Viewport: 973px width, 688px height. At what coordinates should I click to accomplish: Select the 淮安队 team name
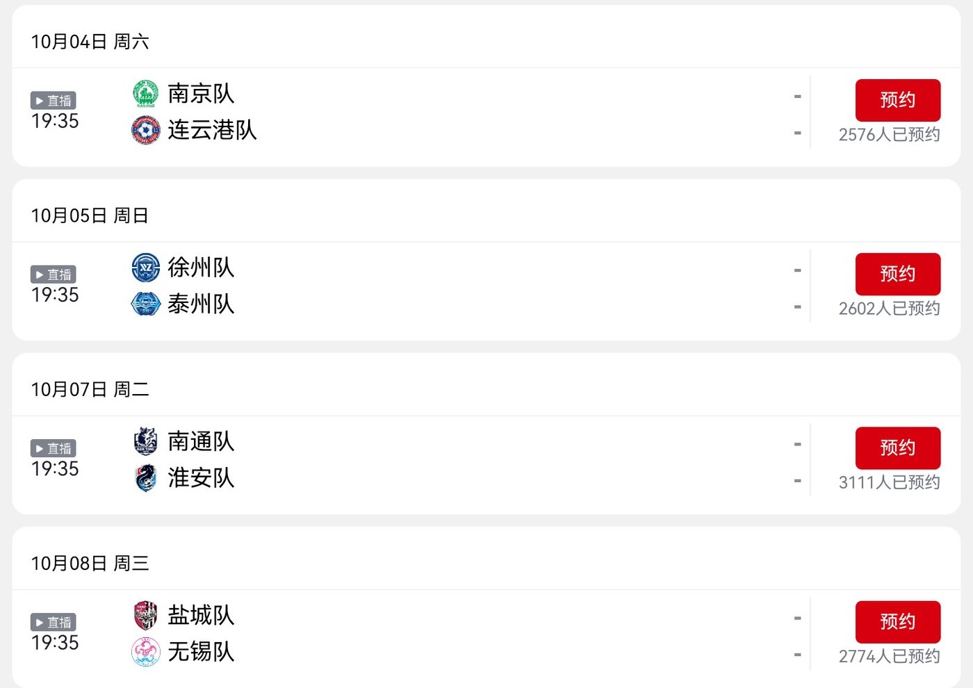point(201,477)
